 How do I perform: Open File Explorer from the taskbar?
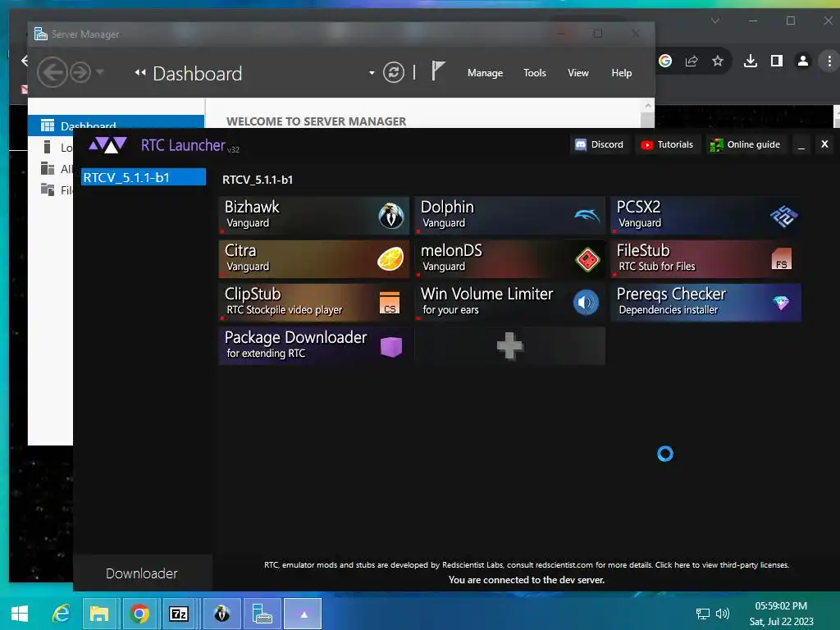click(x=99, y=614)
